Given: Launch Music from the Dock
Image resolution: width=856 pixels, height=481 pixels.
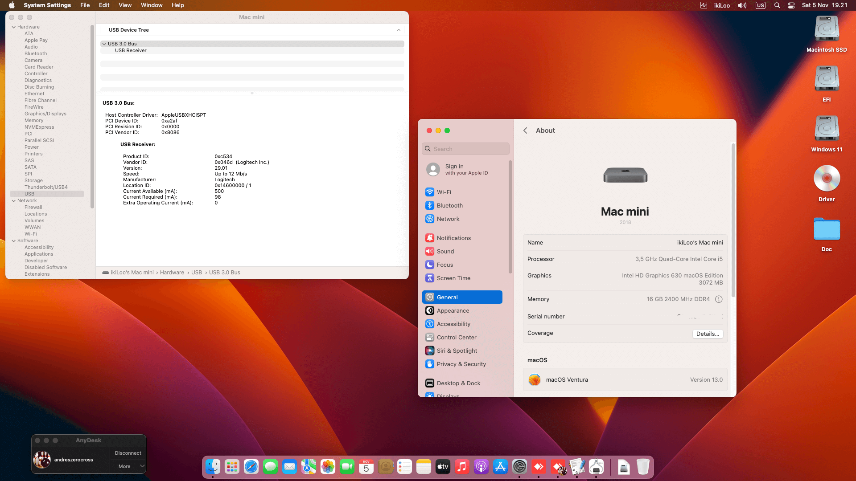Looking at the screenshot, I should point(462,467).
